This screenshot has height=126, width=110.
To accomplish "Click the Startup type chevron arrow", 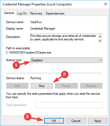I will pyautogui.click(x=100, y=60).
